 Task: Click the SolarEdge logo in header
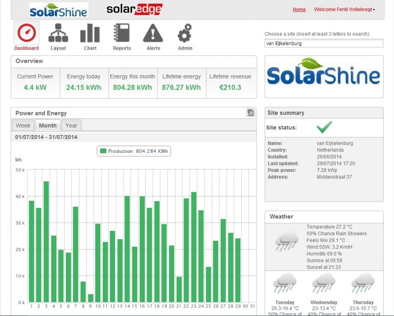tap(134, 9)
